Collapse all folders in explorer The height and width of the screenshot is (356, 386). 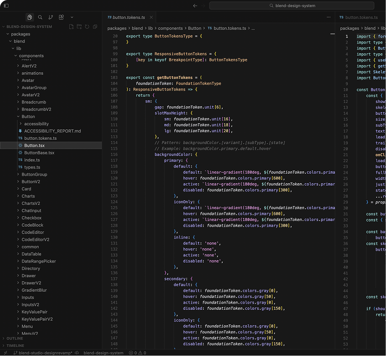[95, 26]
